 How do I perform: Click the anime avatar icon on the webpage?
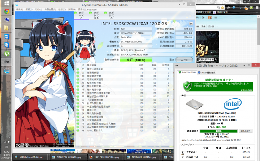coord(210,17)
